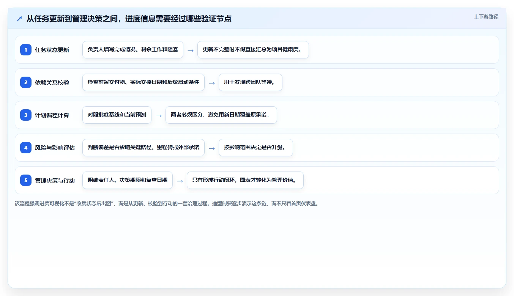Select step number badge 1
This screenshot has width=514, height=296.
[26, 49]
